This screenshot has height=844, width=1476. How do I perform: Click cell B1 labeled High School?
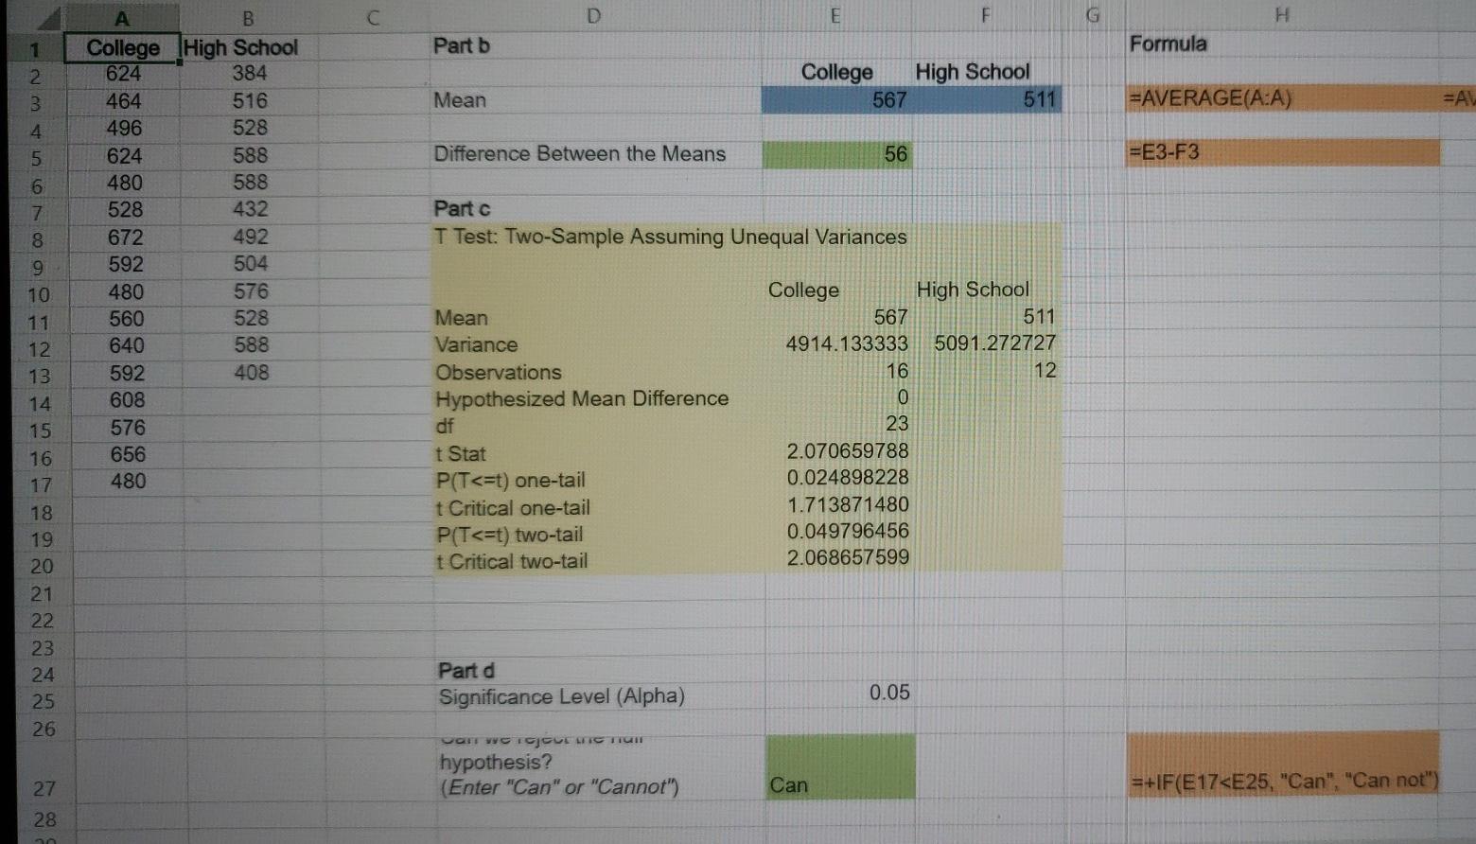pos(248,47)
